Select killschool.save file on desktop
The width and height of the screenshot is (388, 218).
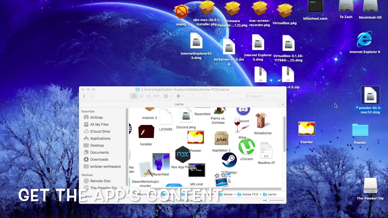[x=315, y=7]
